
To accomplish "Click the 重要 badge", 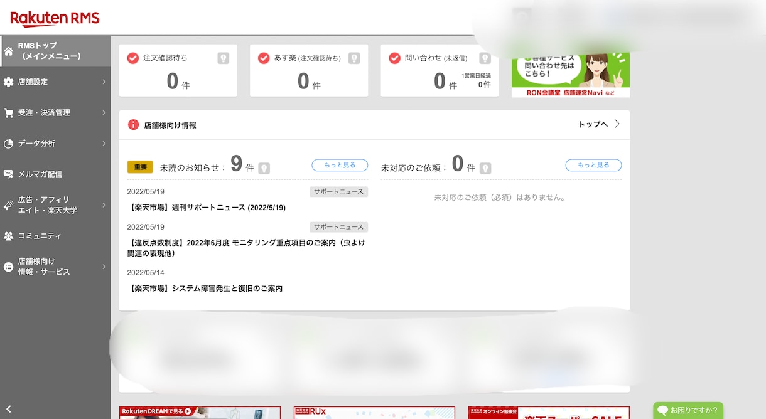I will (x=140, y=167).
